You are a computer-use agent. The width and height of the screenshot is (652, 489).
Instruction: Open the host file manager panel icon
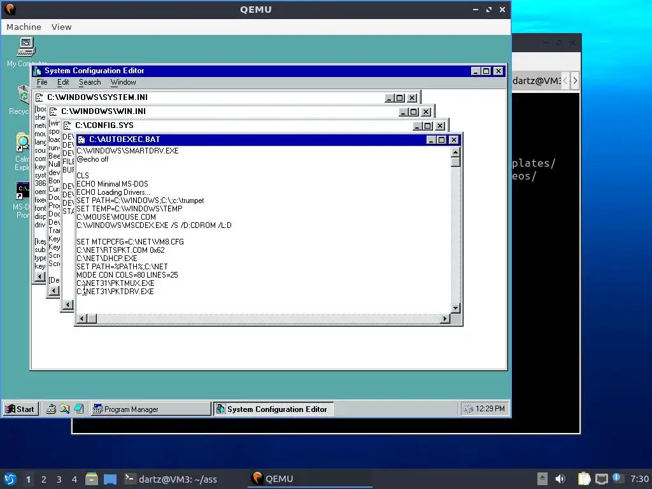point(92,479)
